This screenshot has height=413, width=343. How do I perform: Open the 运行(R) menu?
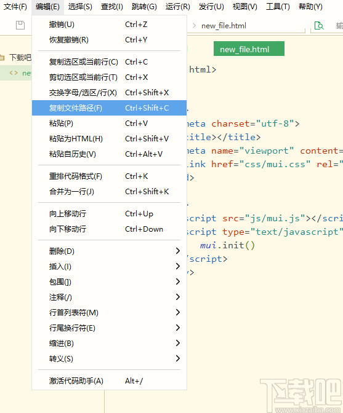click(178, 7)
